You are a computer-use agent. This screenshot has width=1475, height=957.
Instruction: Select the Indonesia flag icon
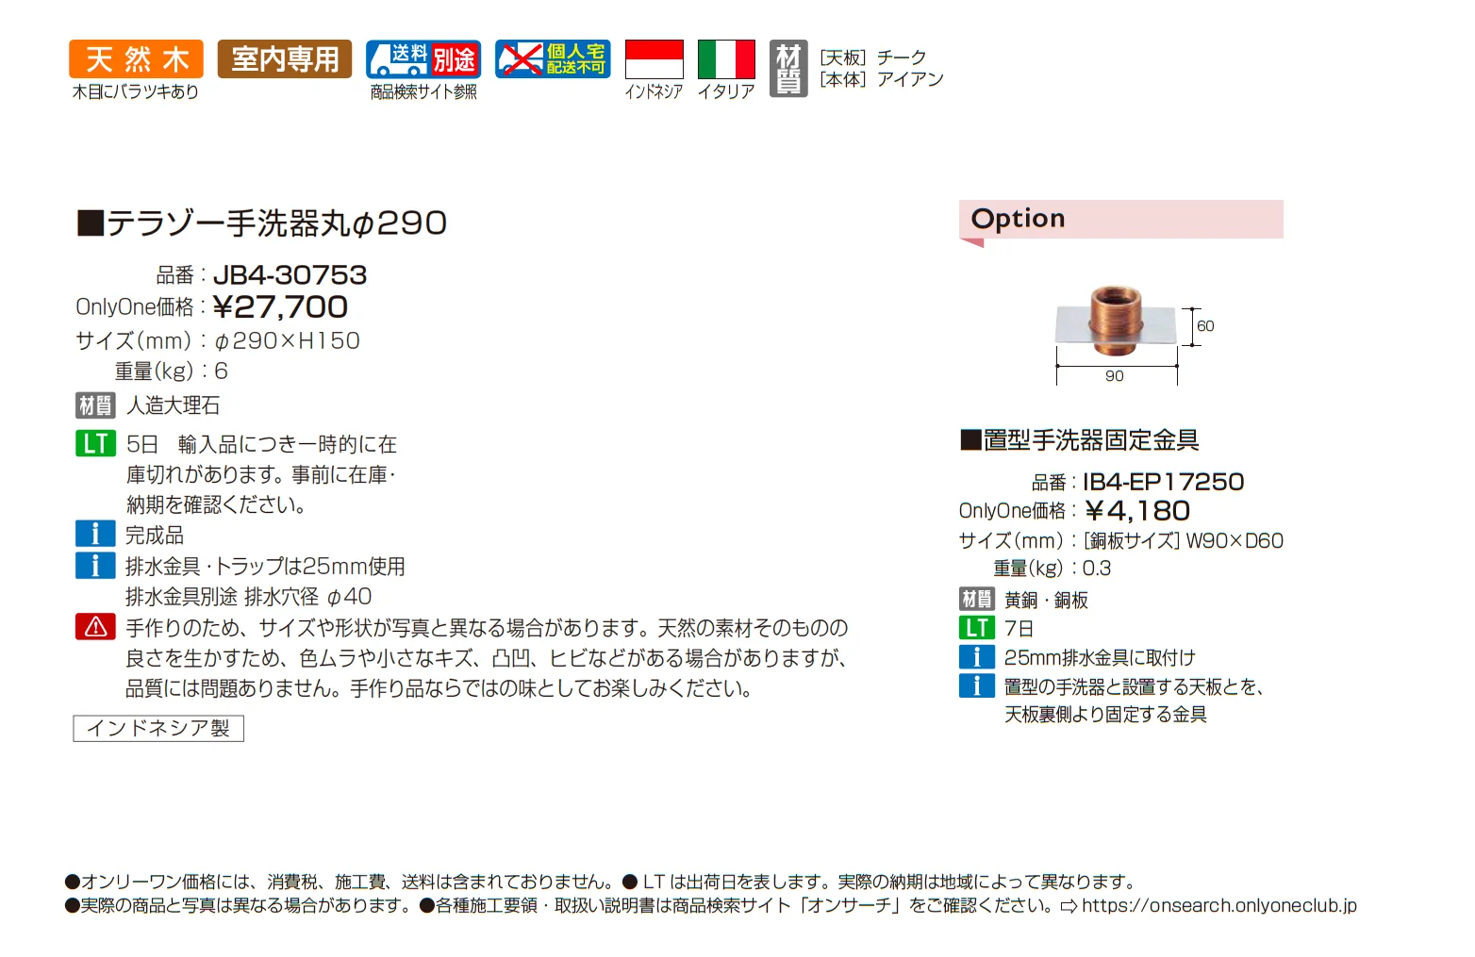click(x=655, y=59)
